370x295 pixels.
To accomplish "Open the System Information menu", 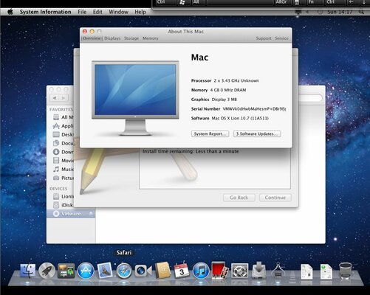I will (x=45, y=12).
